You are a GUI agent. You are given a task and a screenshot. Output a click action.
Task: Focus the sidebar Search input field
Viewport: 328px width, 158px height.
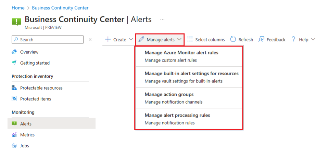[48, 40]
